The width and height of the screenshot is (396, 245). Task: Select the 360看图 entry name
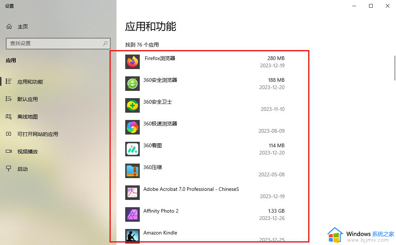[153, 145]
